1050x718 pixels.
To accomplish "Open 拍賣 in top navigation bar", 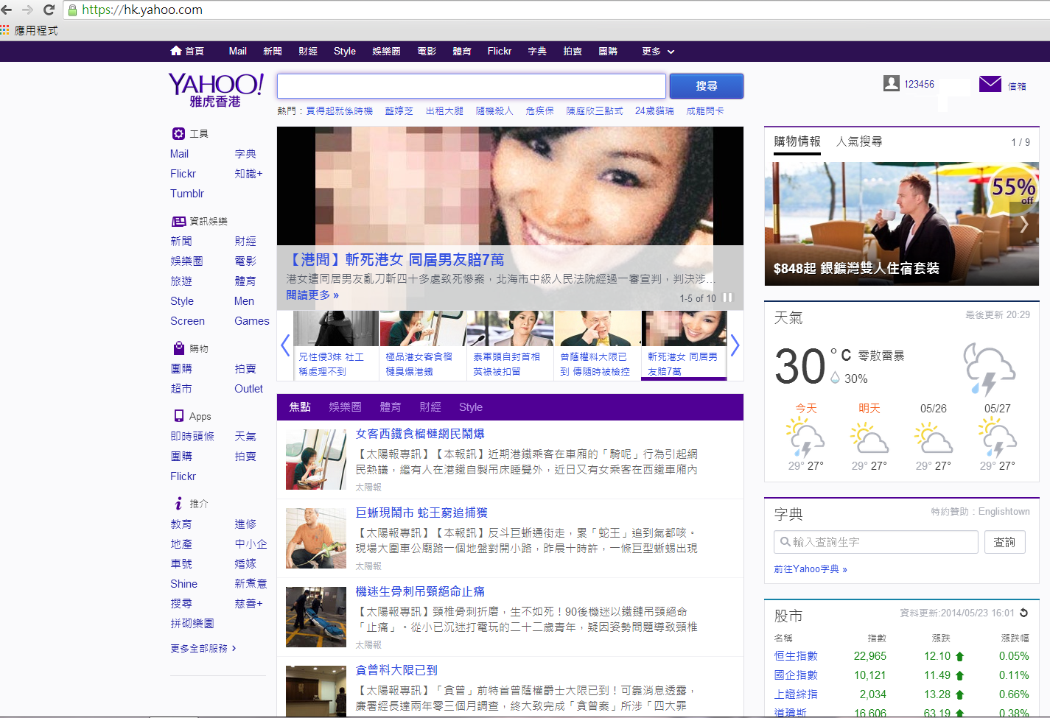I will pyautogui.click(x=573, y=51).
